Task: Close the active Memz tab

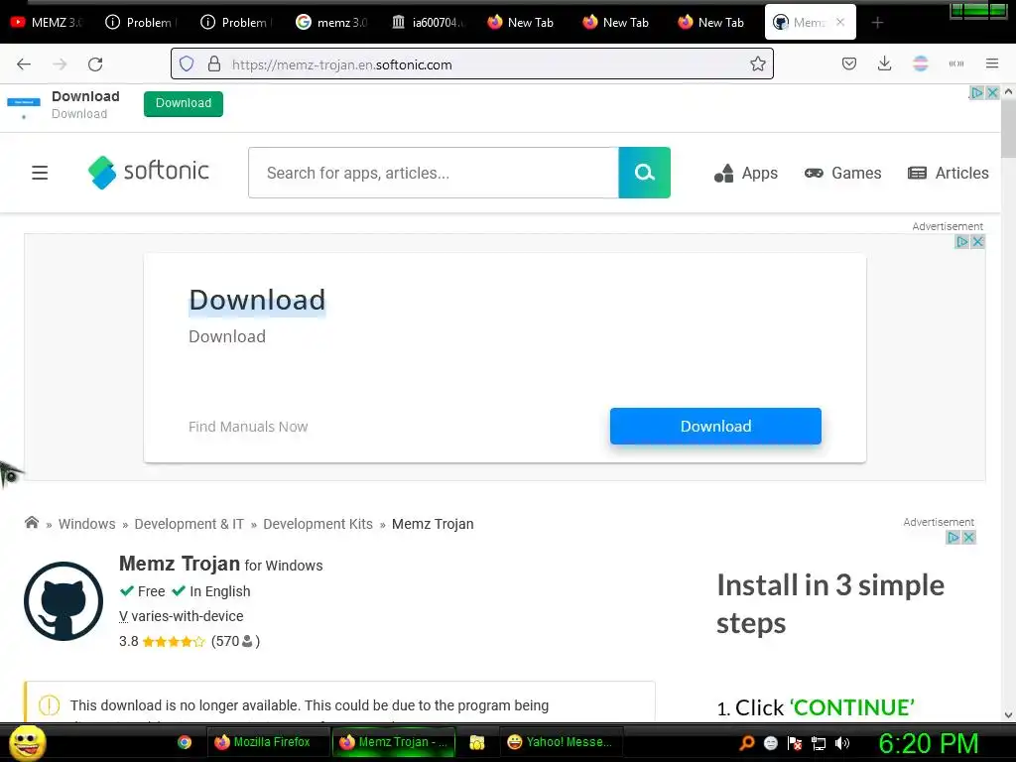Action: coord(840,22)
